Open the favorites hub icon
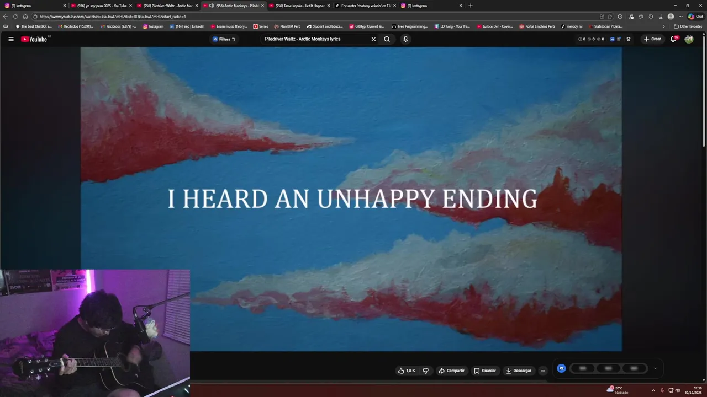Viewport: 707px width, 397px height. [x=641, y=17]
